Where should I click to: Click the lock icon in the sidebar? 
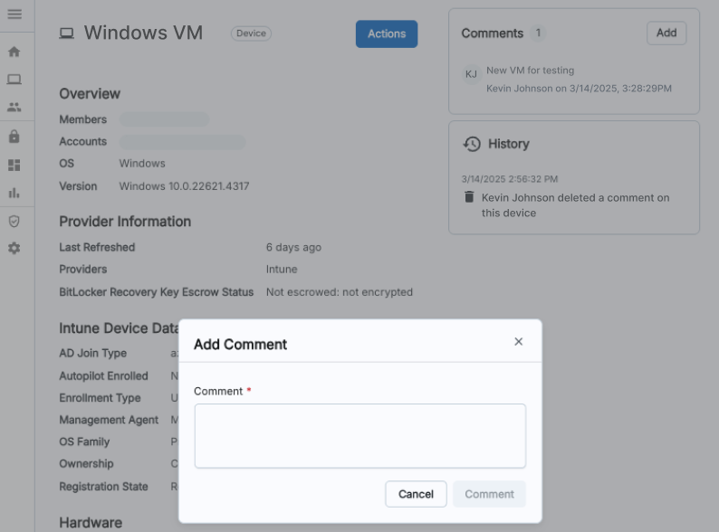14,137
